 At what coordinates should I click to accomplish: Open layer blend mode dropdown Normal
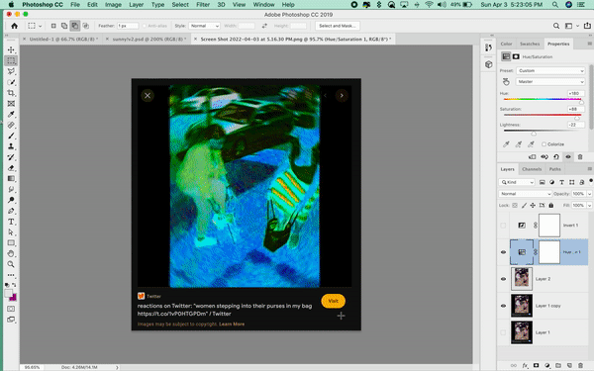525,194
